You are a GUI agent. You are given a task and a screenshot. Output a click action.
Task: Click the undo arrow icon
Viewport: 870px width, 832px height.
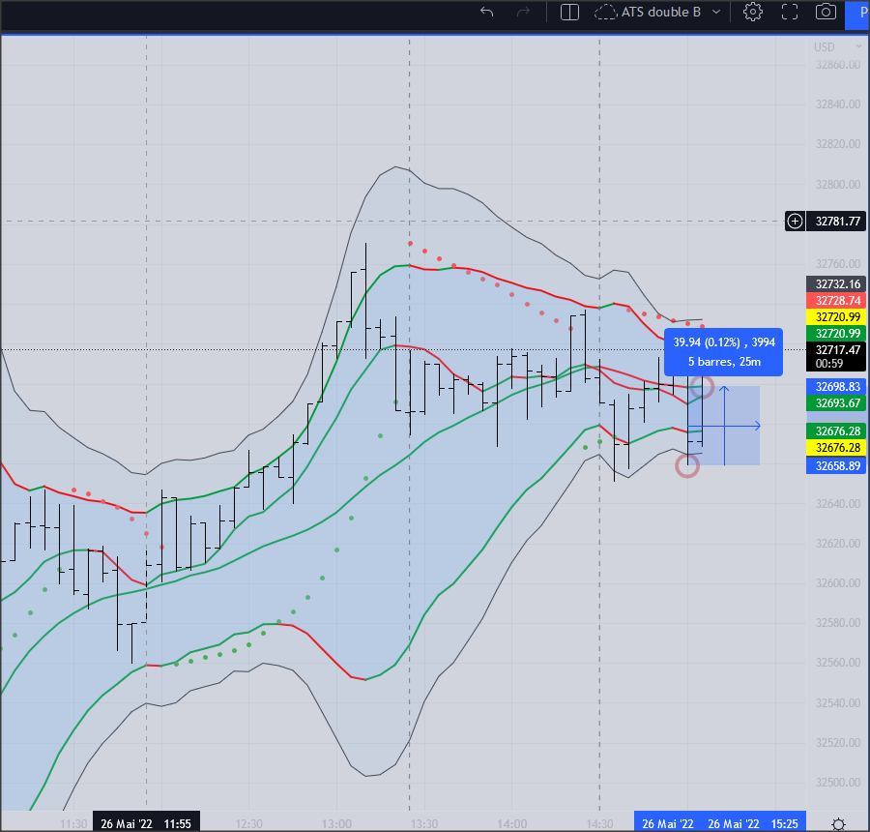486,12
